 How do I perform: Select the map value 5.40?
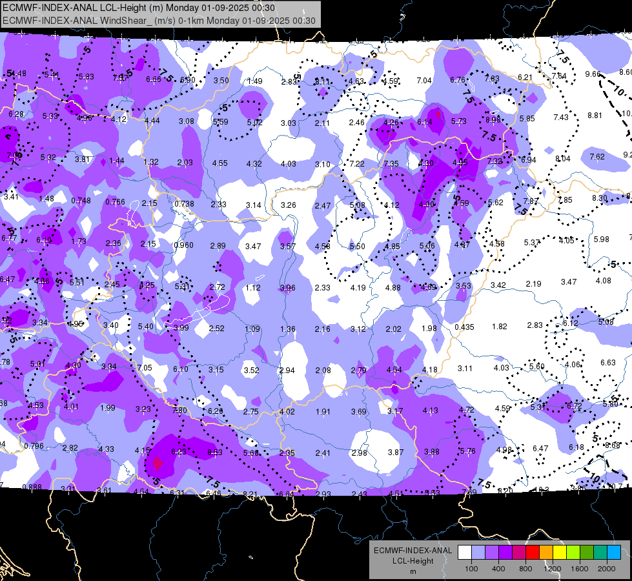pos(145,326)
